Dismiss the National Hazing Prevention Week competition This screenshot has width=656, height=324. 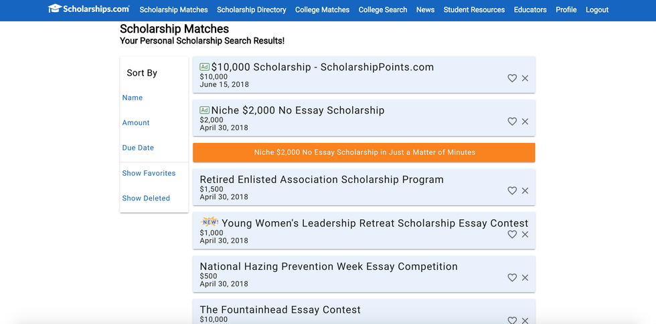(x=525, y=277)
